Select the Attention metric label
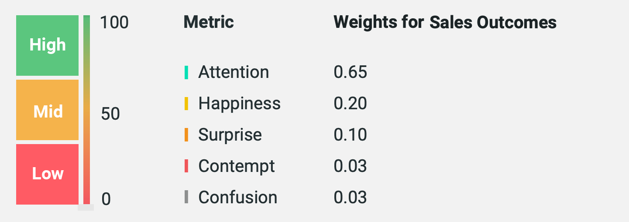 [234, 72]
